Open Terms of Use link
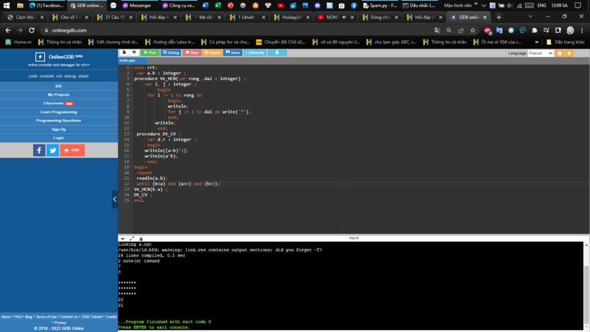This screenshot has width=590, height=332. click(x=46, y=317)
